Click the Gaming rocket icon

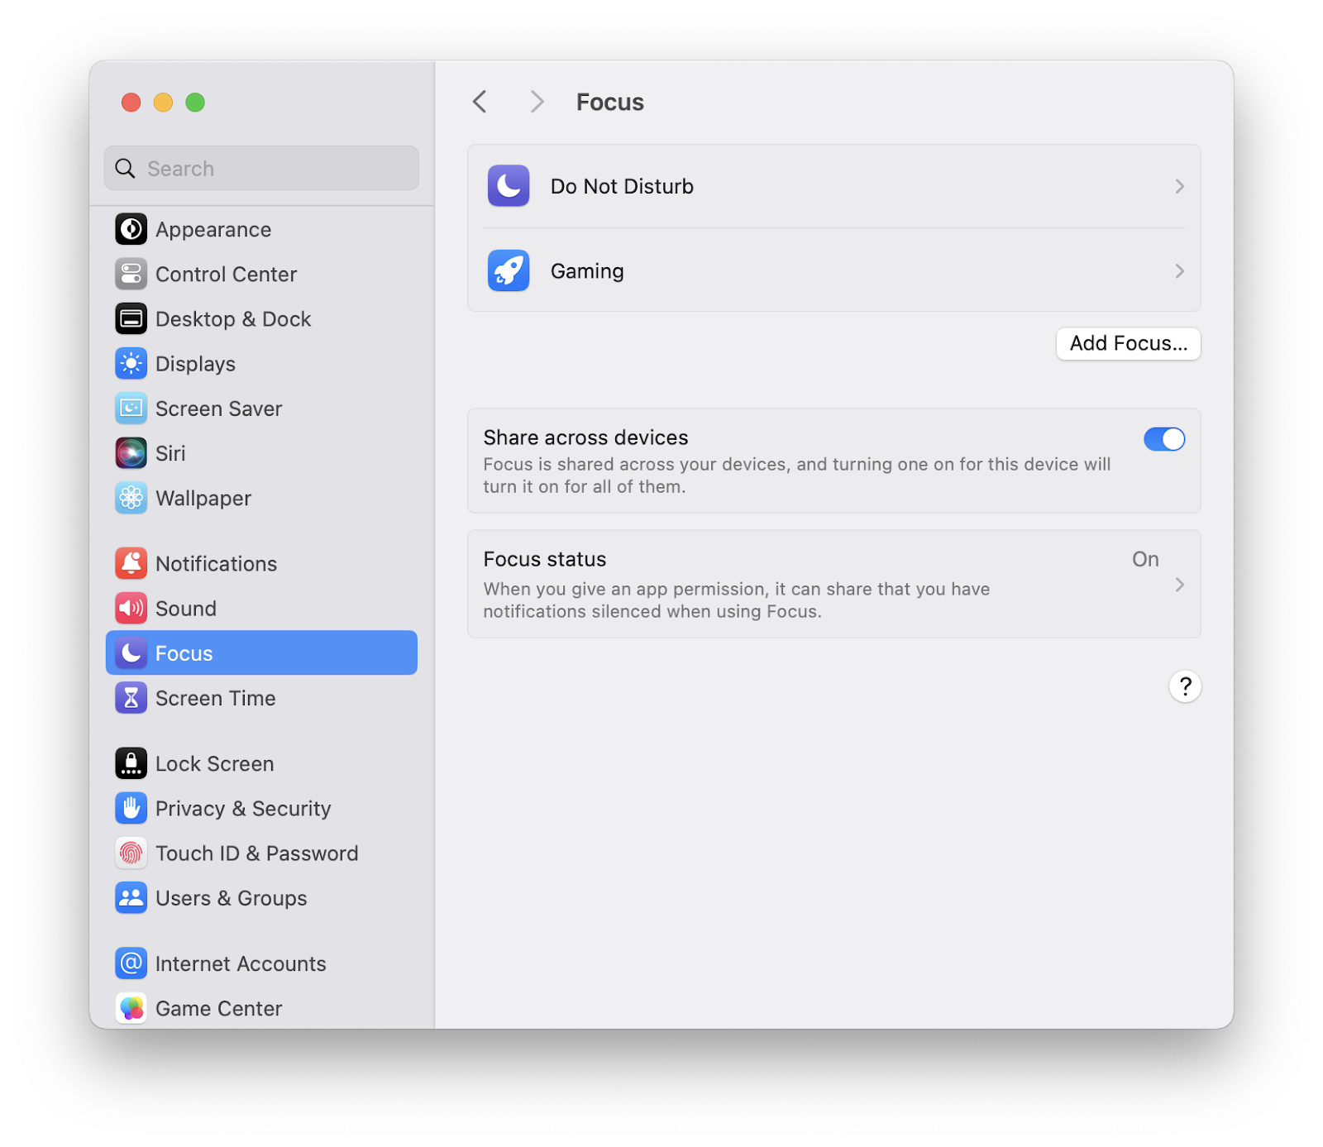[x=509, y=270]
